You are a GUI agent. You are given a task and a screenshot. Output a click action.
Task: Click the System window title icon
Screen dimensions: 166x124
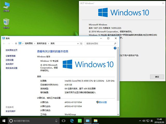click(4, 38)
